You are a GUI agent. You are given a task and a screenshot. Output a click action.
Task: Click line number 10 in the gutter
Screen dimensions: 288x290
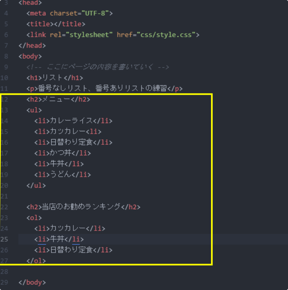(x=4, y=78)
